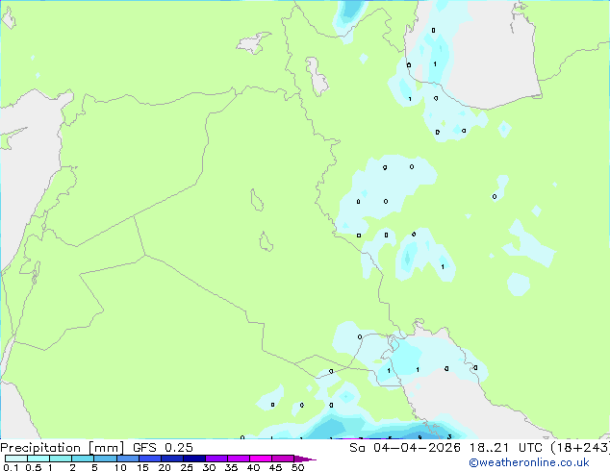Click the weatheronline.co.uk copyright link
Image resolution: width=610 pixels, height=471 pixels.
[x=528, y=462]
